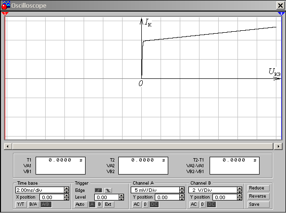
Task: Increase Channel B volts per div
Action: tap(239, 188)
